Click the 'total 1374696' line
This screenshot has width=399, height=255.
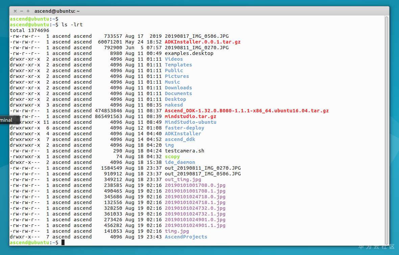[29, 30]
